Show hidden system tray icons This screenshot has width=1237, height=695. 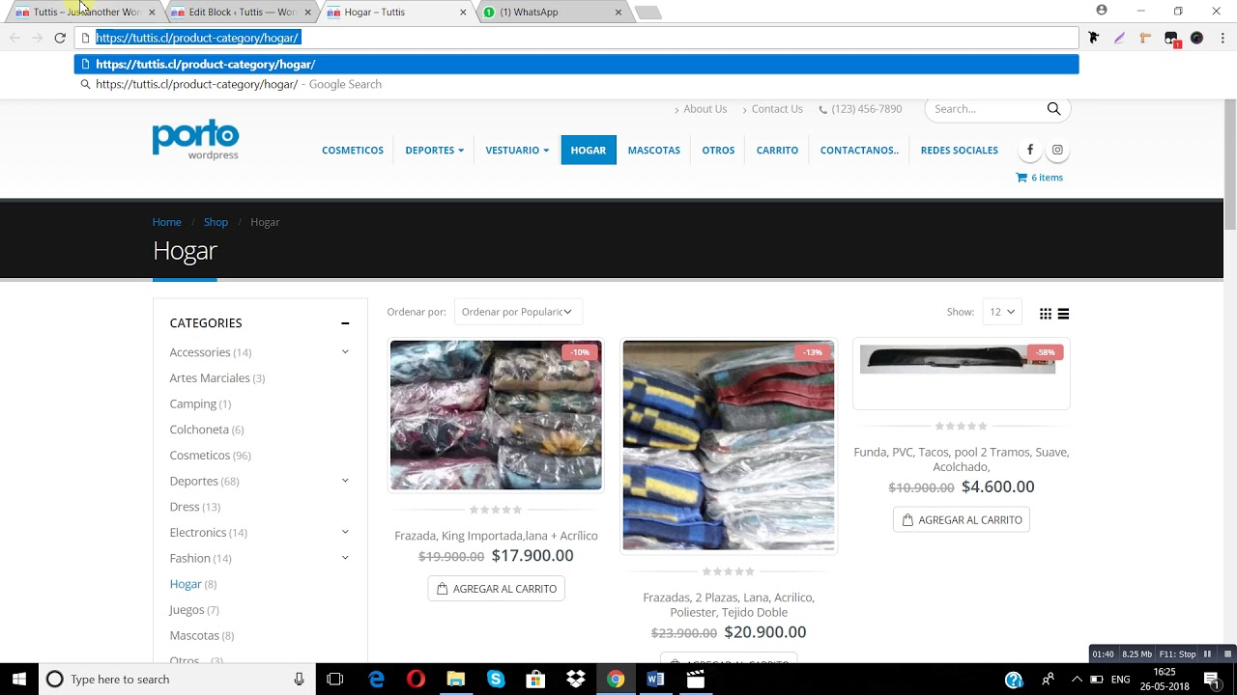(x=1077, y=680)
